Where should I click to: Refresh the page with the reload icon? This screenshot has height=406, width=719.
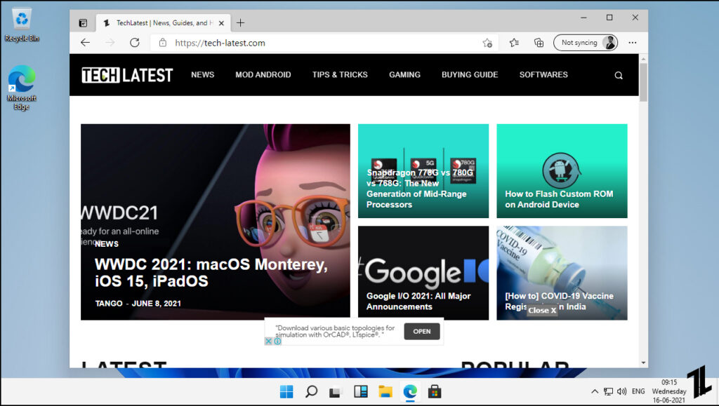tap(134, 43)
